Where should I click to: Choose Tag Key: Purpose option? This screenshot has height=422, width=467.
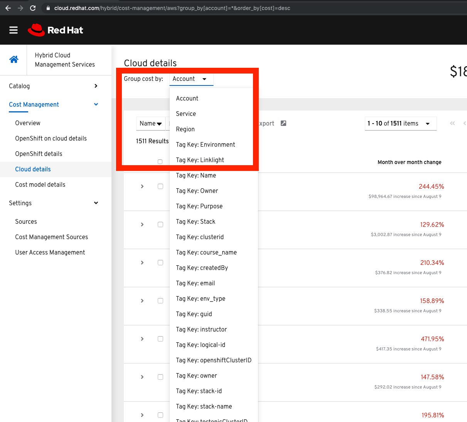tap(214, 206)
